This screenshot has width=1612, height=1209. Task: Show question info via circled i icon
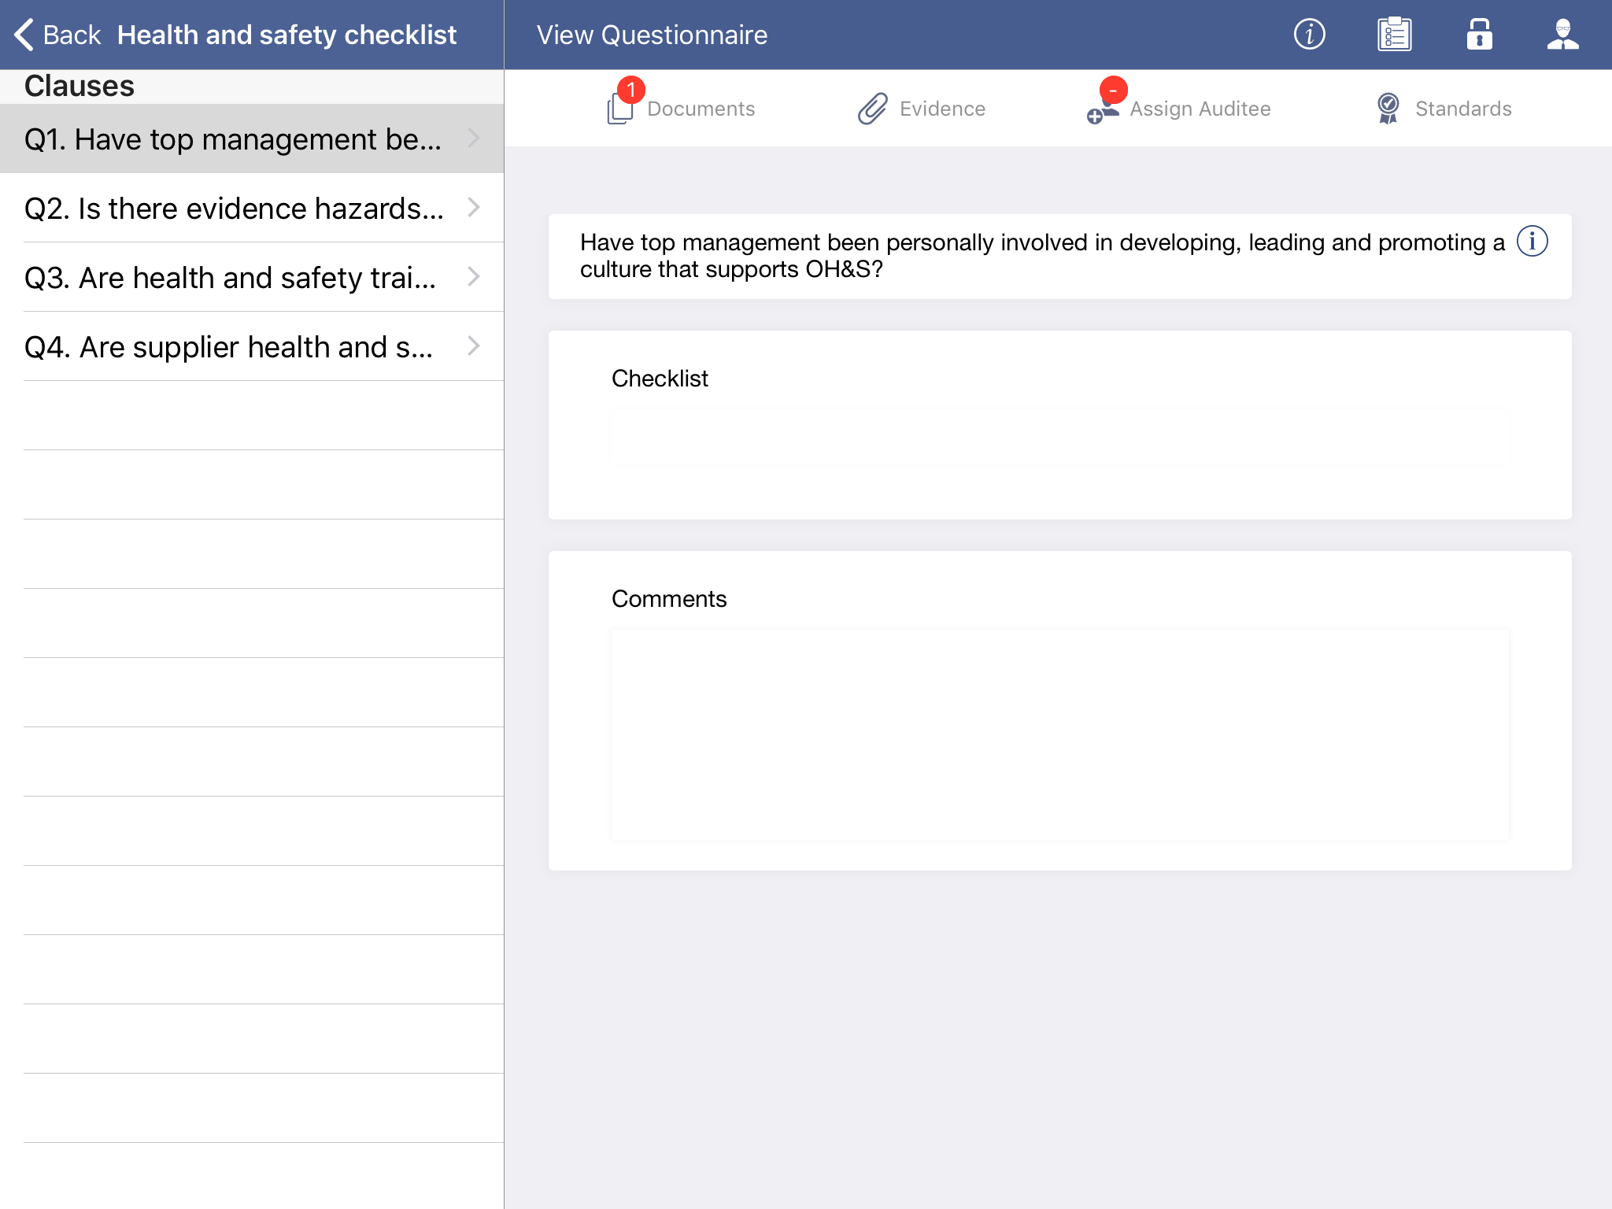(x=1532, y=241)
